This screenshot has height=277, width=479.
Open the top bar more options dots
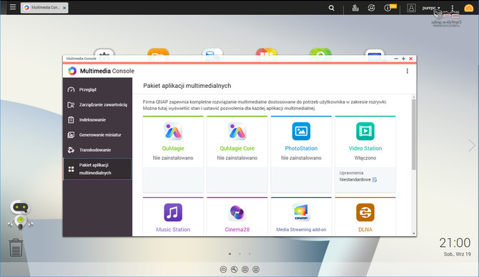click(453, 8)
